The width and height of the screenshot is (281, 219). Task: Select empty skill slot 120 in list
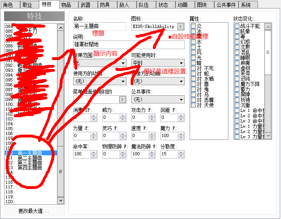31,202
